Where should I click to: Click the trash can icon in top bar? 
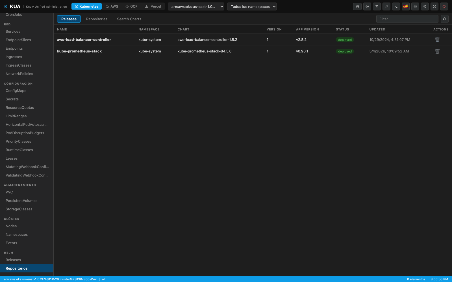(x=377, y=6)
